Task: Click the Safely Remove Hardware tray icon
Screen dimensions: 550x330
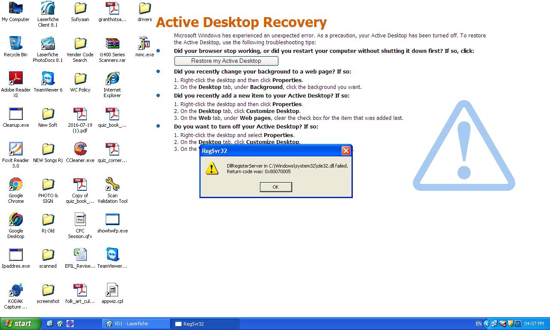Action: coord(502,324)
